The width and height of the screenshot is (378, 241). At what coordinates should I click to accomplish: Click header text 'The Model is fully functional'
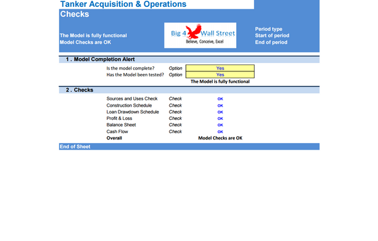[x=93, y=35]
